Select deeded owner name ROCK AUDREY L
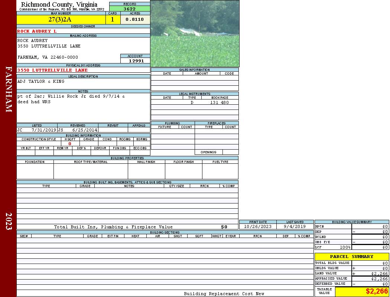This screenshot has height=297, width=390. [37, 31]
